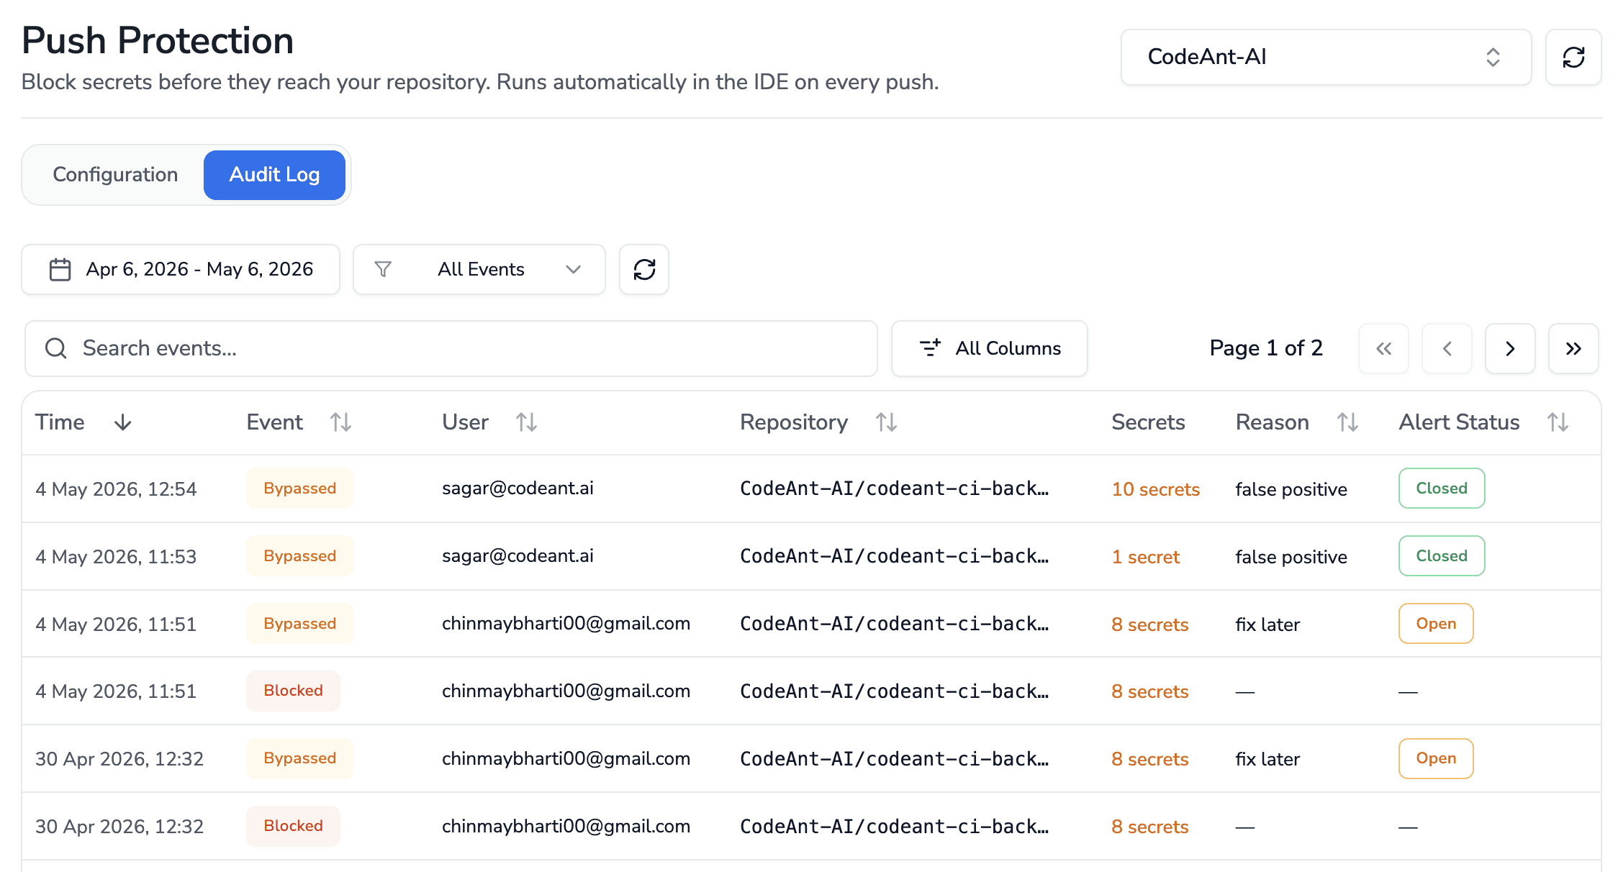Select the 'fix later' reason on 30 Apr row
Image resolution: width=1618 pixels, height=872 pixels.
(1267, 759)
